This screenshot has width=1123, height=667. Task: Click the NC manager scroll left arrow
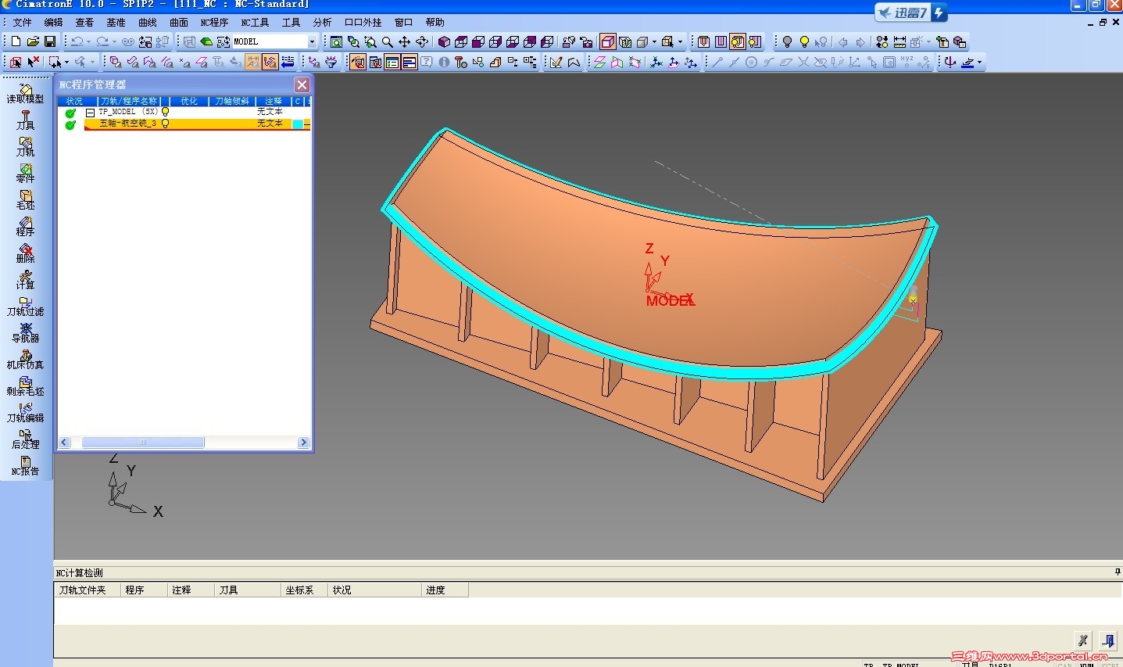click(x=64, y=443)
